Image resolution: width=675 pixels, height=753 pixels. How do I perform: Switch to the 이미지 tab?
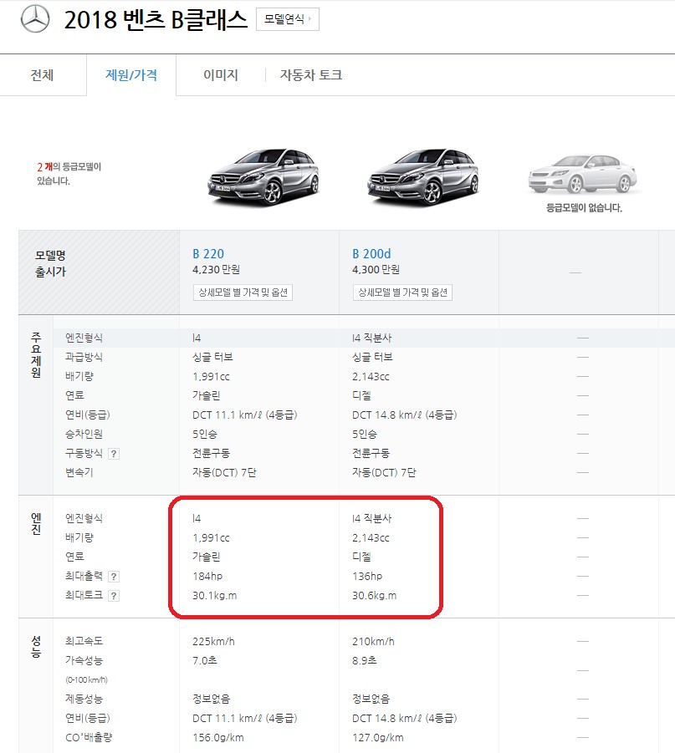coord(217,74)
